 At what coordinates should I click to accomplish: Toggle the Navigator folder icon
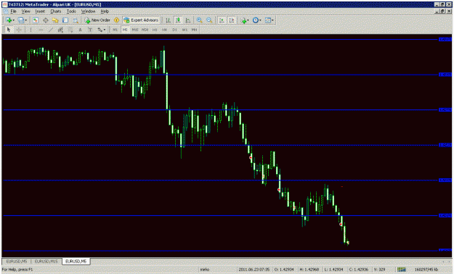pos(55,20)
